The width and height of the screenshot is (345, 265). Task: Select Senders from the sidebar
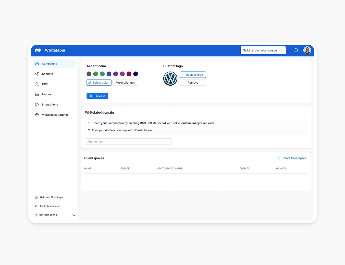pyautogui.click(x=47, y=74)
